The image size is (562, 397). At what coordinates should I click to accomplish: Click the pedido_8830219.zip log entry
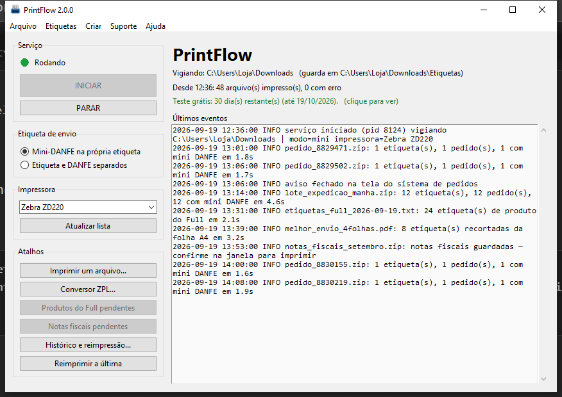[x=348, y=287]
